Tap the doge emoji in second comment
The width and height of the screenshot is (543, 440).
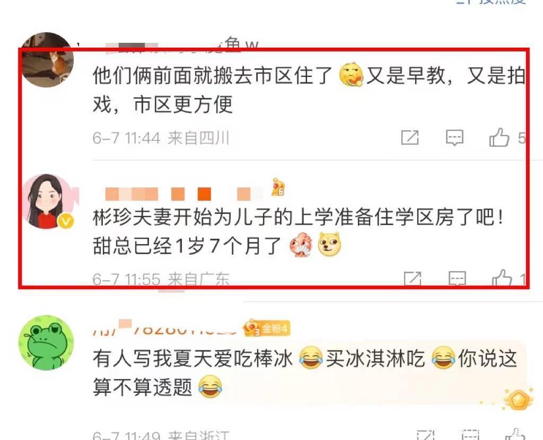coord(329,244)
